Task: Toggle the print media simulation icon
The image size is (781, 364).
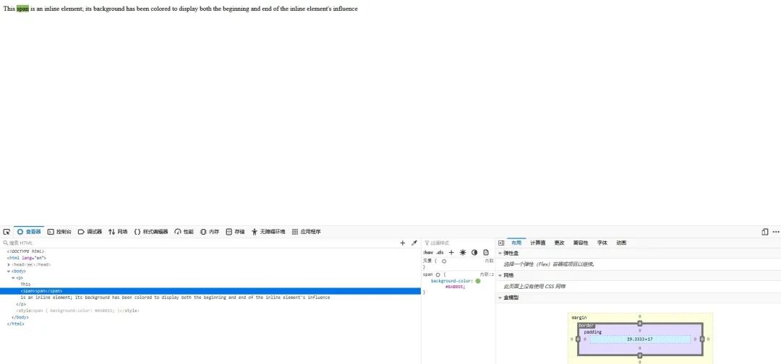Action: point(486,253)
